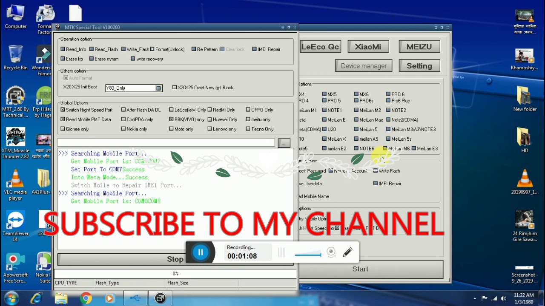Click the Start button in Meizu window
Viewport: 545px width, 306px height.
point(360,269)
